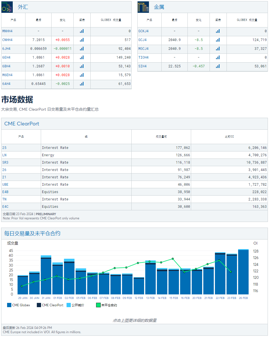Click the 22 FEB volume bar
Viewport: 269px width, 338px height.
tap(220, 273)
